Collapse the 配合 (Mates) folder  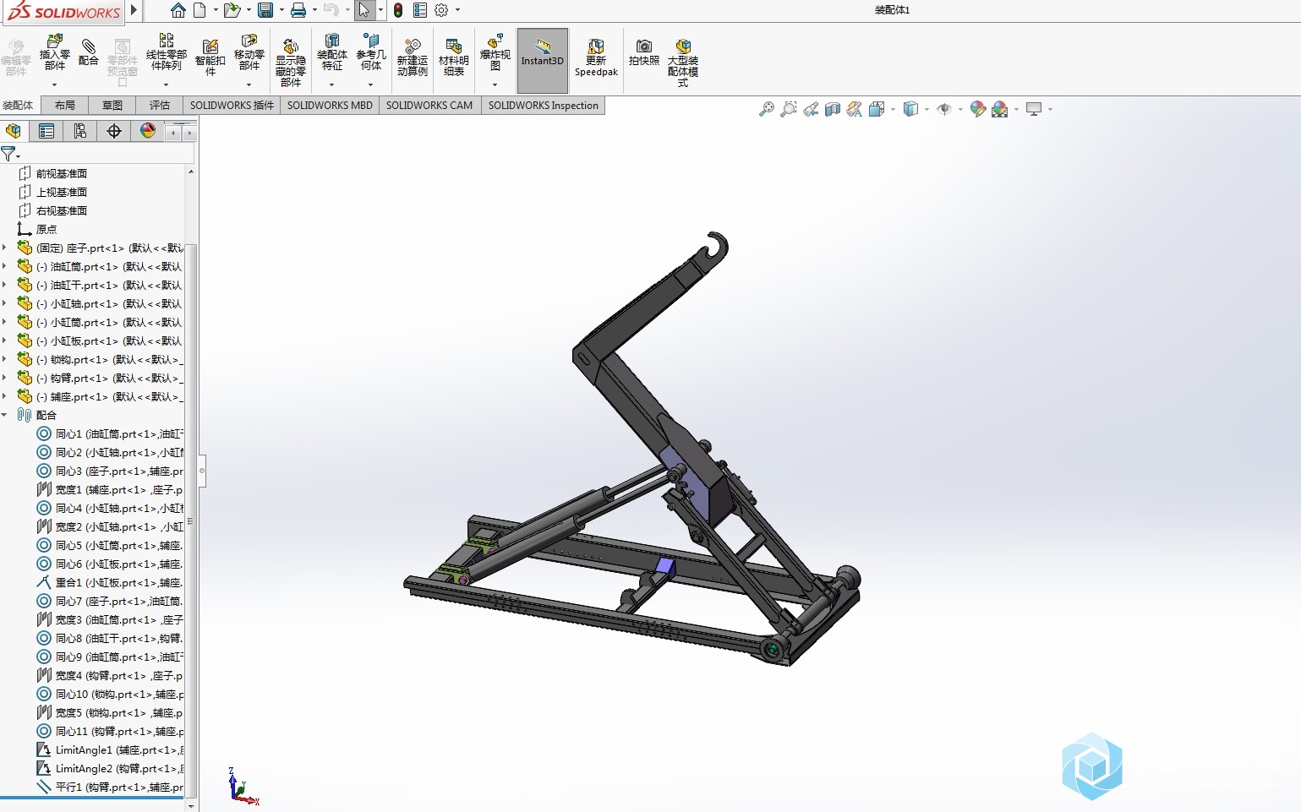5,415
